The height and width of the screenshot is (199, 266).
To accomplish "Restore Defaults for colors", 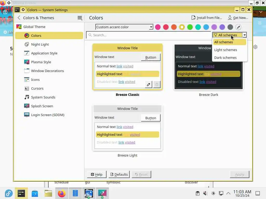I will 119,174.
